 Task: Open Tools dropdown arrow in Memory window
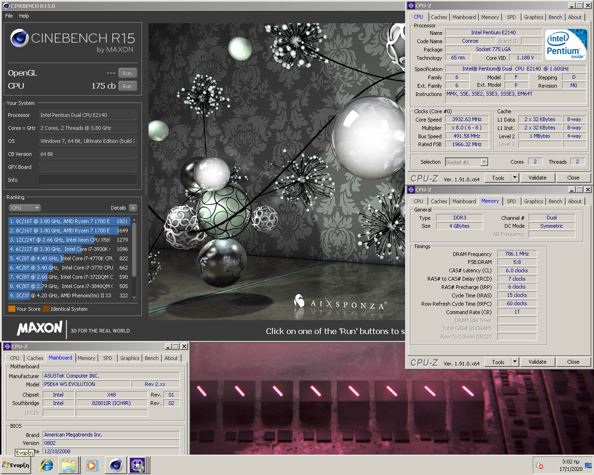click(x=515, y=362)
